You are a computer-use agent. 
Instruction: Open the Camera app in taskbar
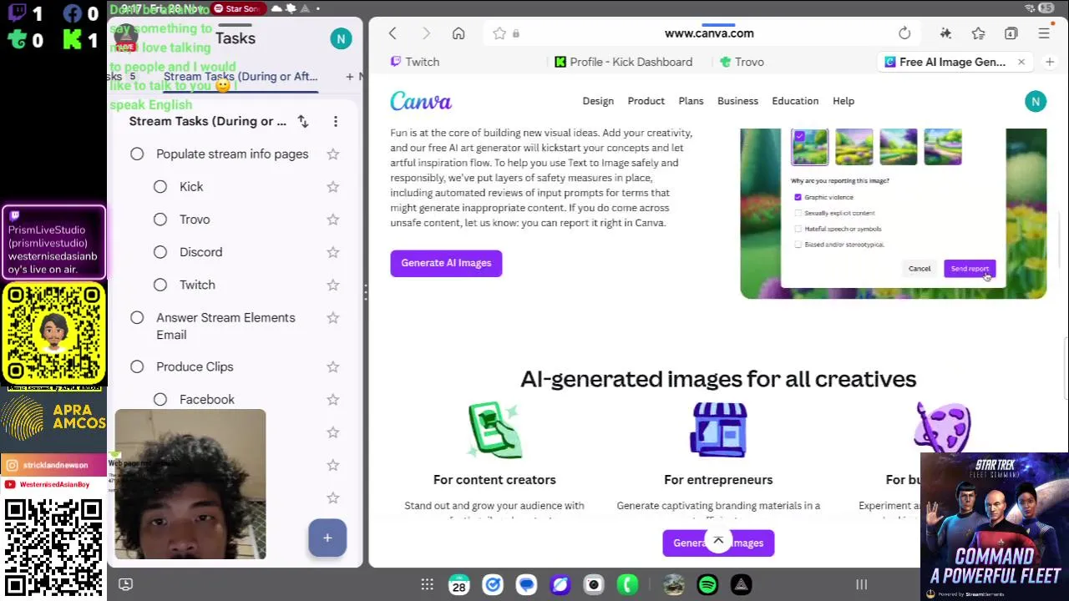pos(593,585)
